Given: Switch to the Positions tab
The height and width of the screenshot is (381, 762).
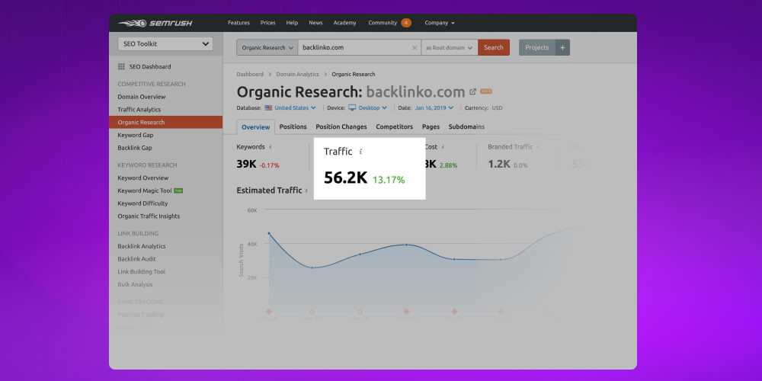Looking at the screenshot, I should tap(293, 126).
